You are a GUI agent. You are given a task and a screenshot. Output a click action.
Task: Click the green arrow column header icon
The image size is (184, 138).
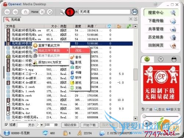[129, 26]
